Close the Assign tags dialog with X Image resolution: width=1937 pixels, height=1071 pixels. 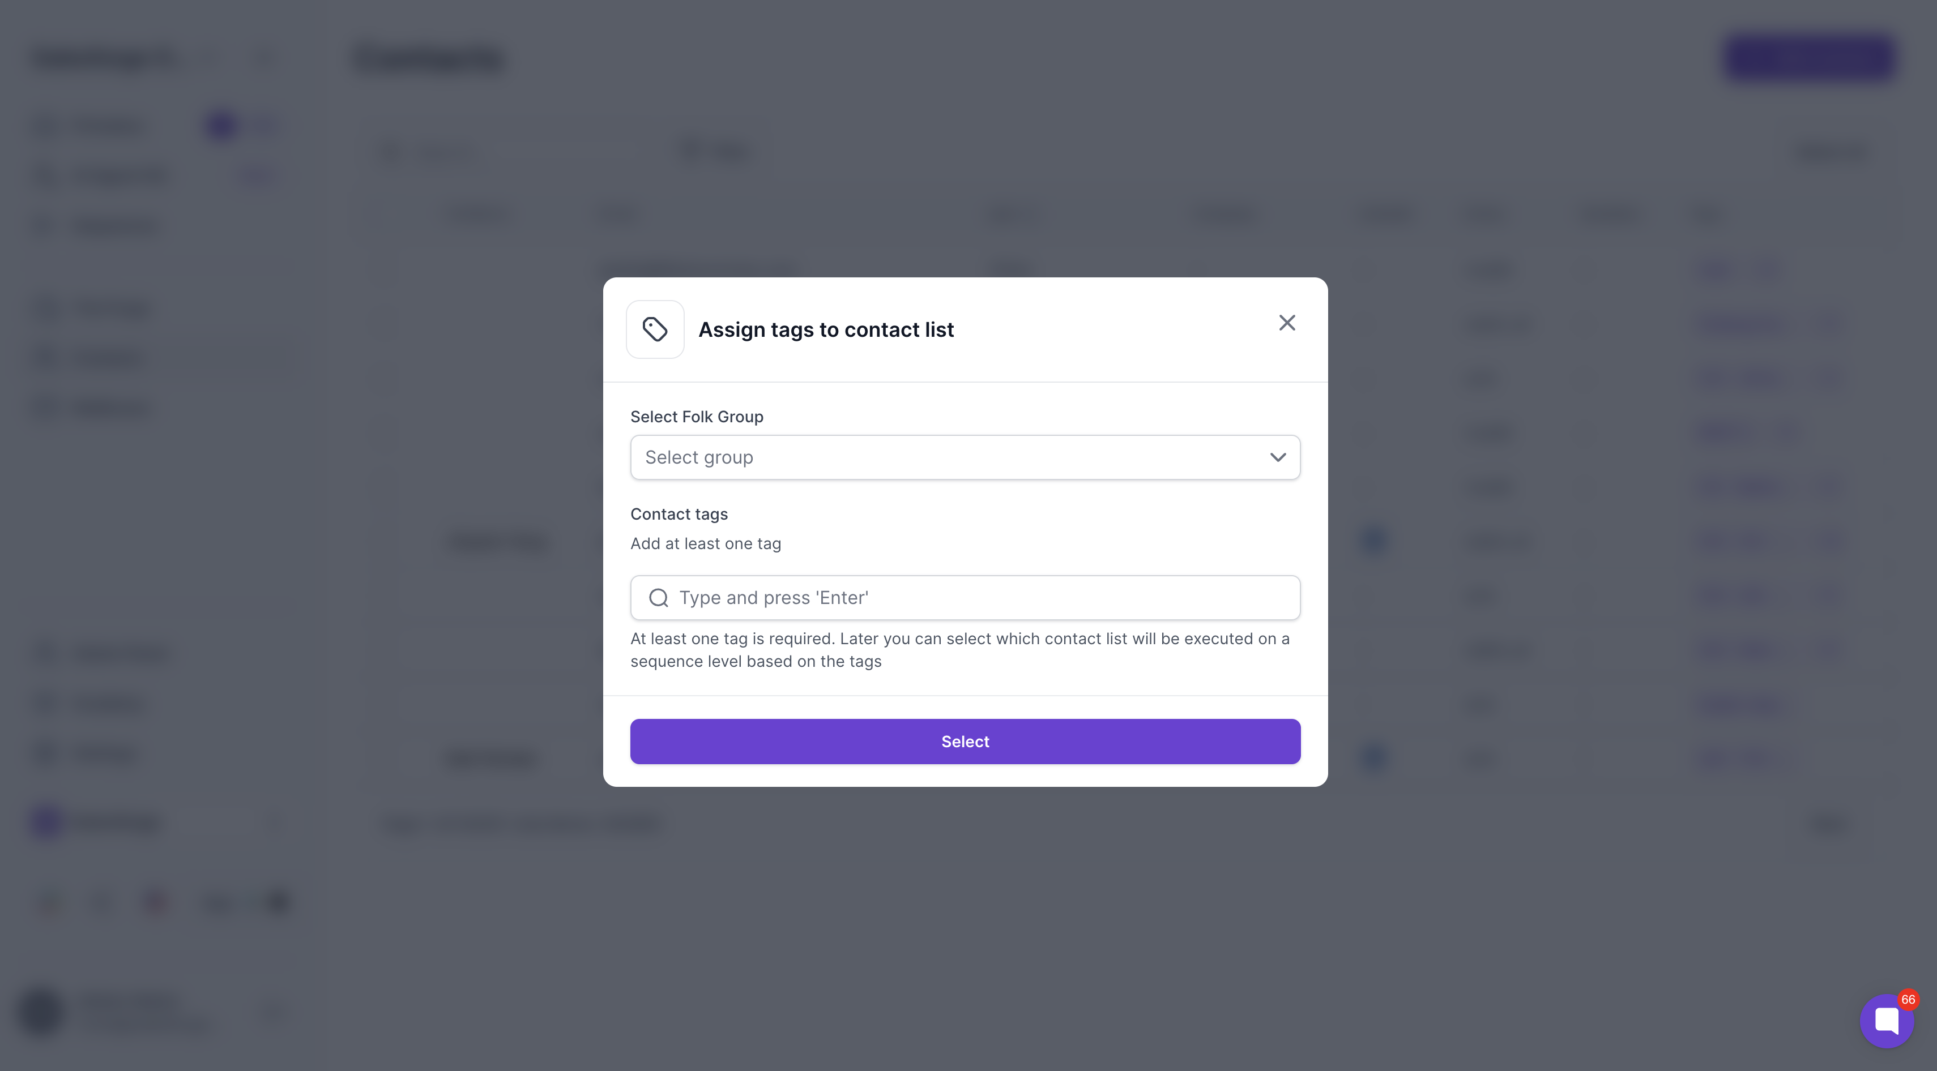[x=1287, y=323]
